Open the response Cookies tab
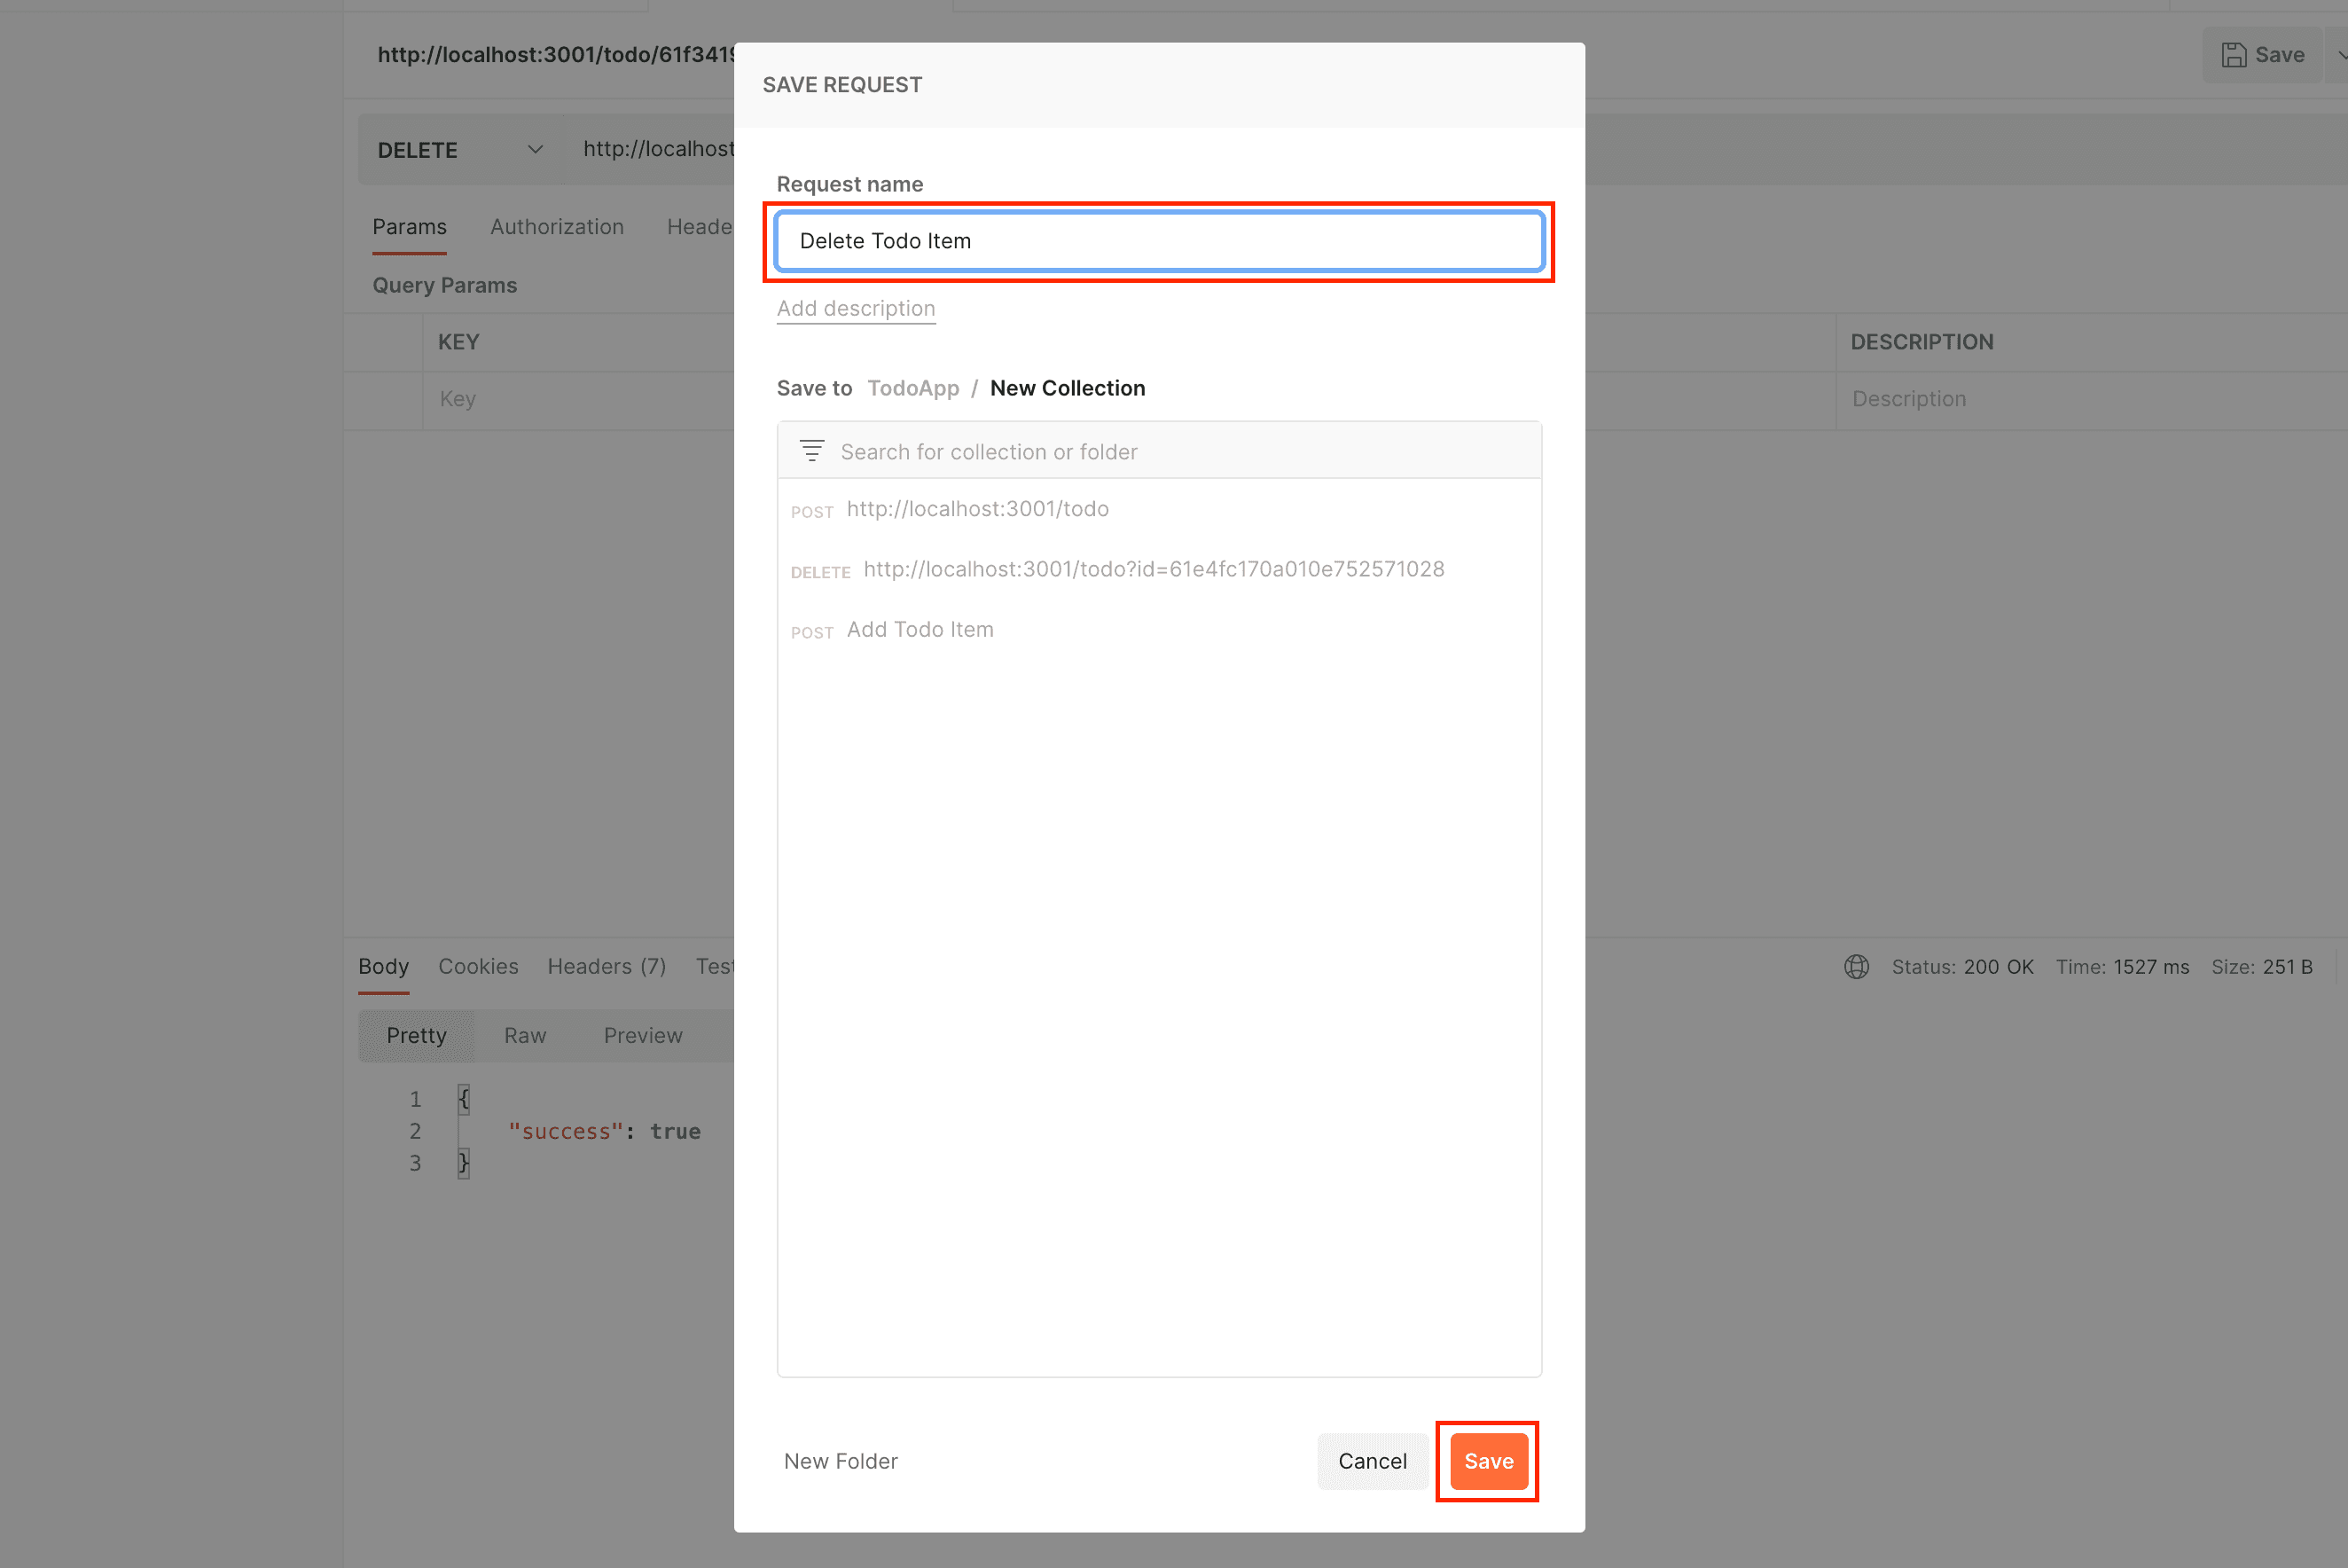Screen dimensions: 2348x1568 478,967
